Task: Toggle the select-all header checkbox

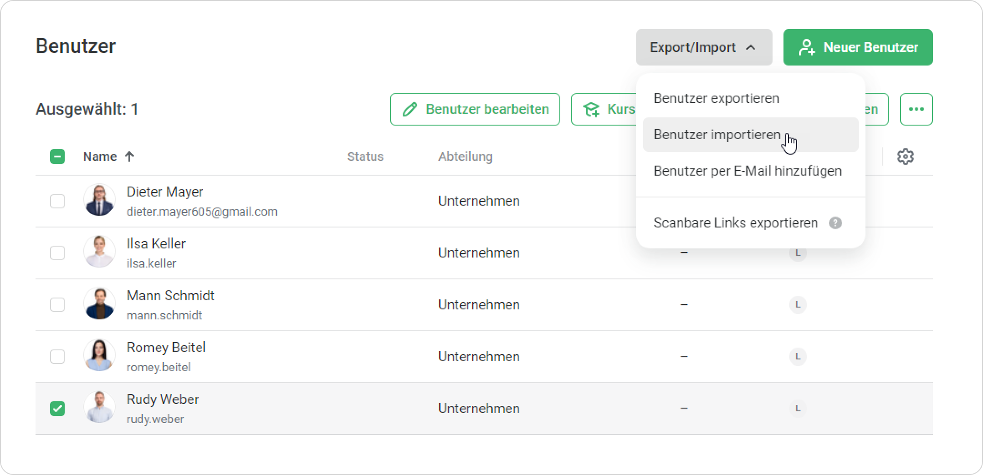Action: (x=57, y=157)
